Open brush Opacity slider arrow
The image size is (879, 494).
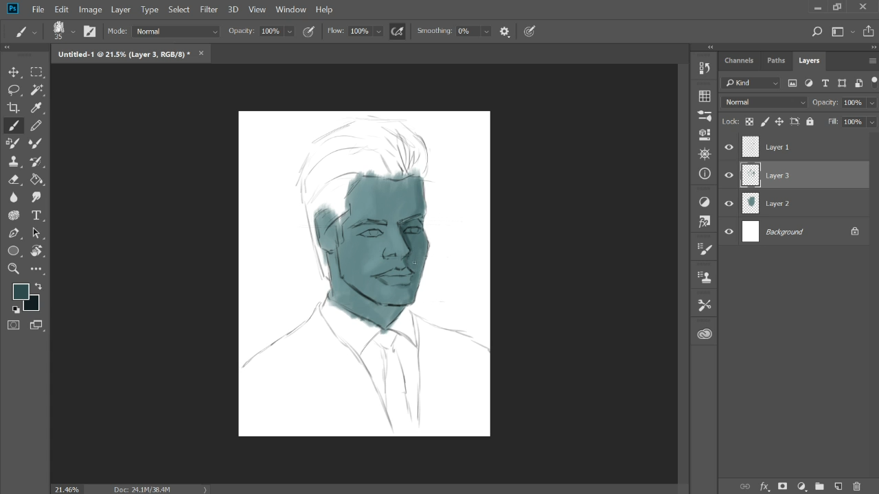coord(289,32)
